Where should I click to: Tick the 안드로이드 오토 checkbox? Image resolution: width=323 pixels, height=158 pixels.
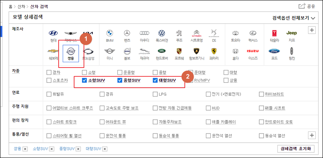[261, 122]
